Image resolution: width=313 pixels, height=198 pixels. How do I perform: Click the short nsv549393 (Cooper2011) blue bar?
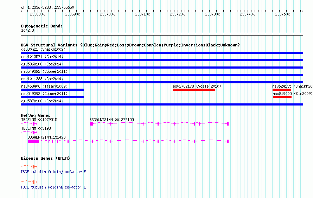(52, 97)
